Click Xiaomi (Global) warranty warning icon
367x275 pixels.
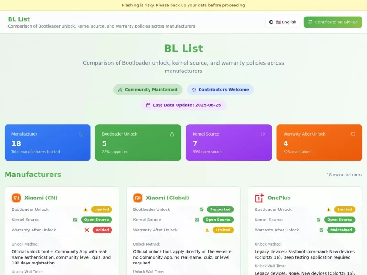pyautogui.click(x=207, y=230)
